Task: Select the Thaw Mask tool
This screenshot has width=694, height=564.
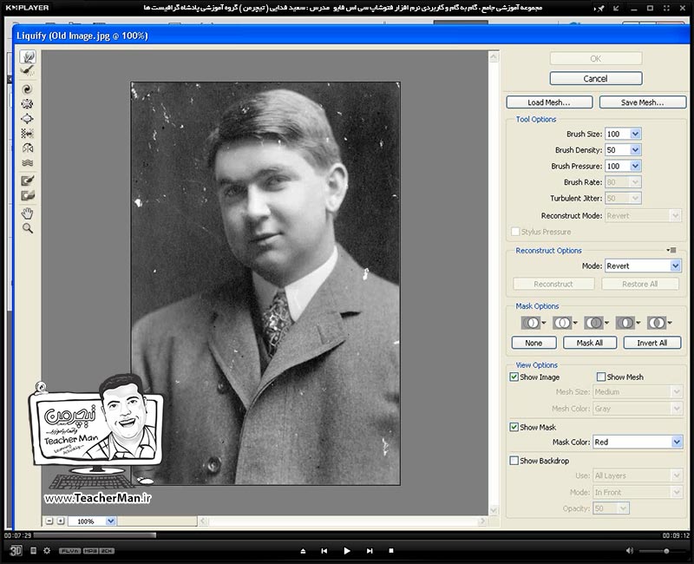Action: point(28,195)
